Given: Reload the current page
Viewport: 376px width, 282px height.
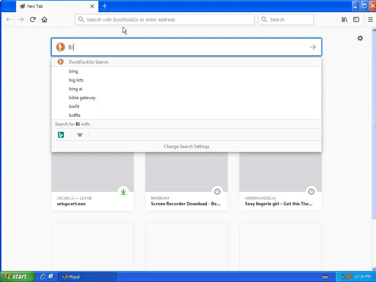Looking at the screenshot, I should coord(33,19).
